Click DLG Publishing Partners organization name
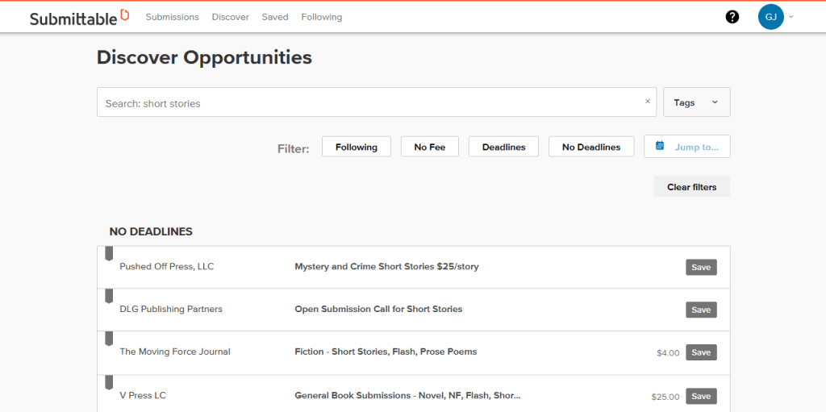This screenshot has width=826, height=412. point(171,309)
